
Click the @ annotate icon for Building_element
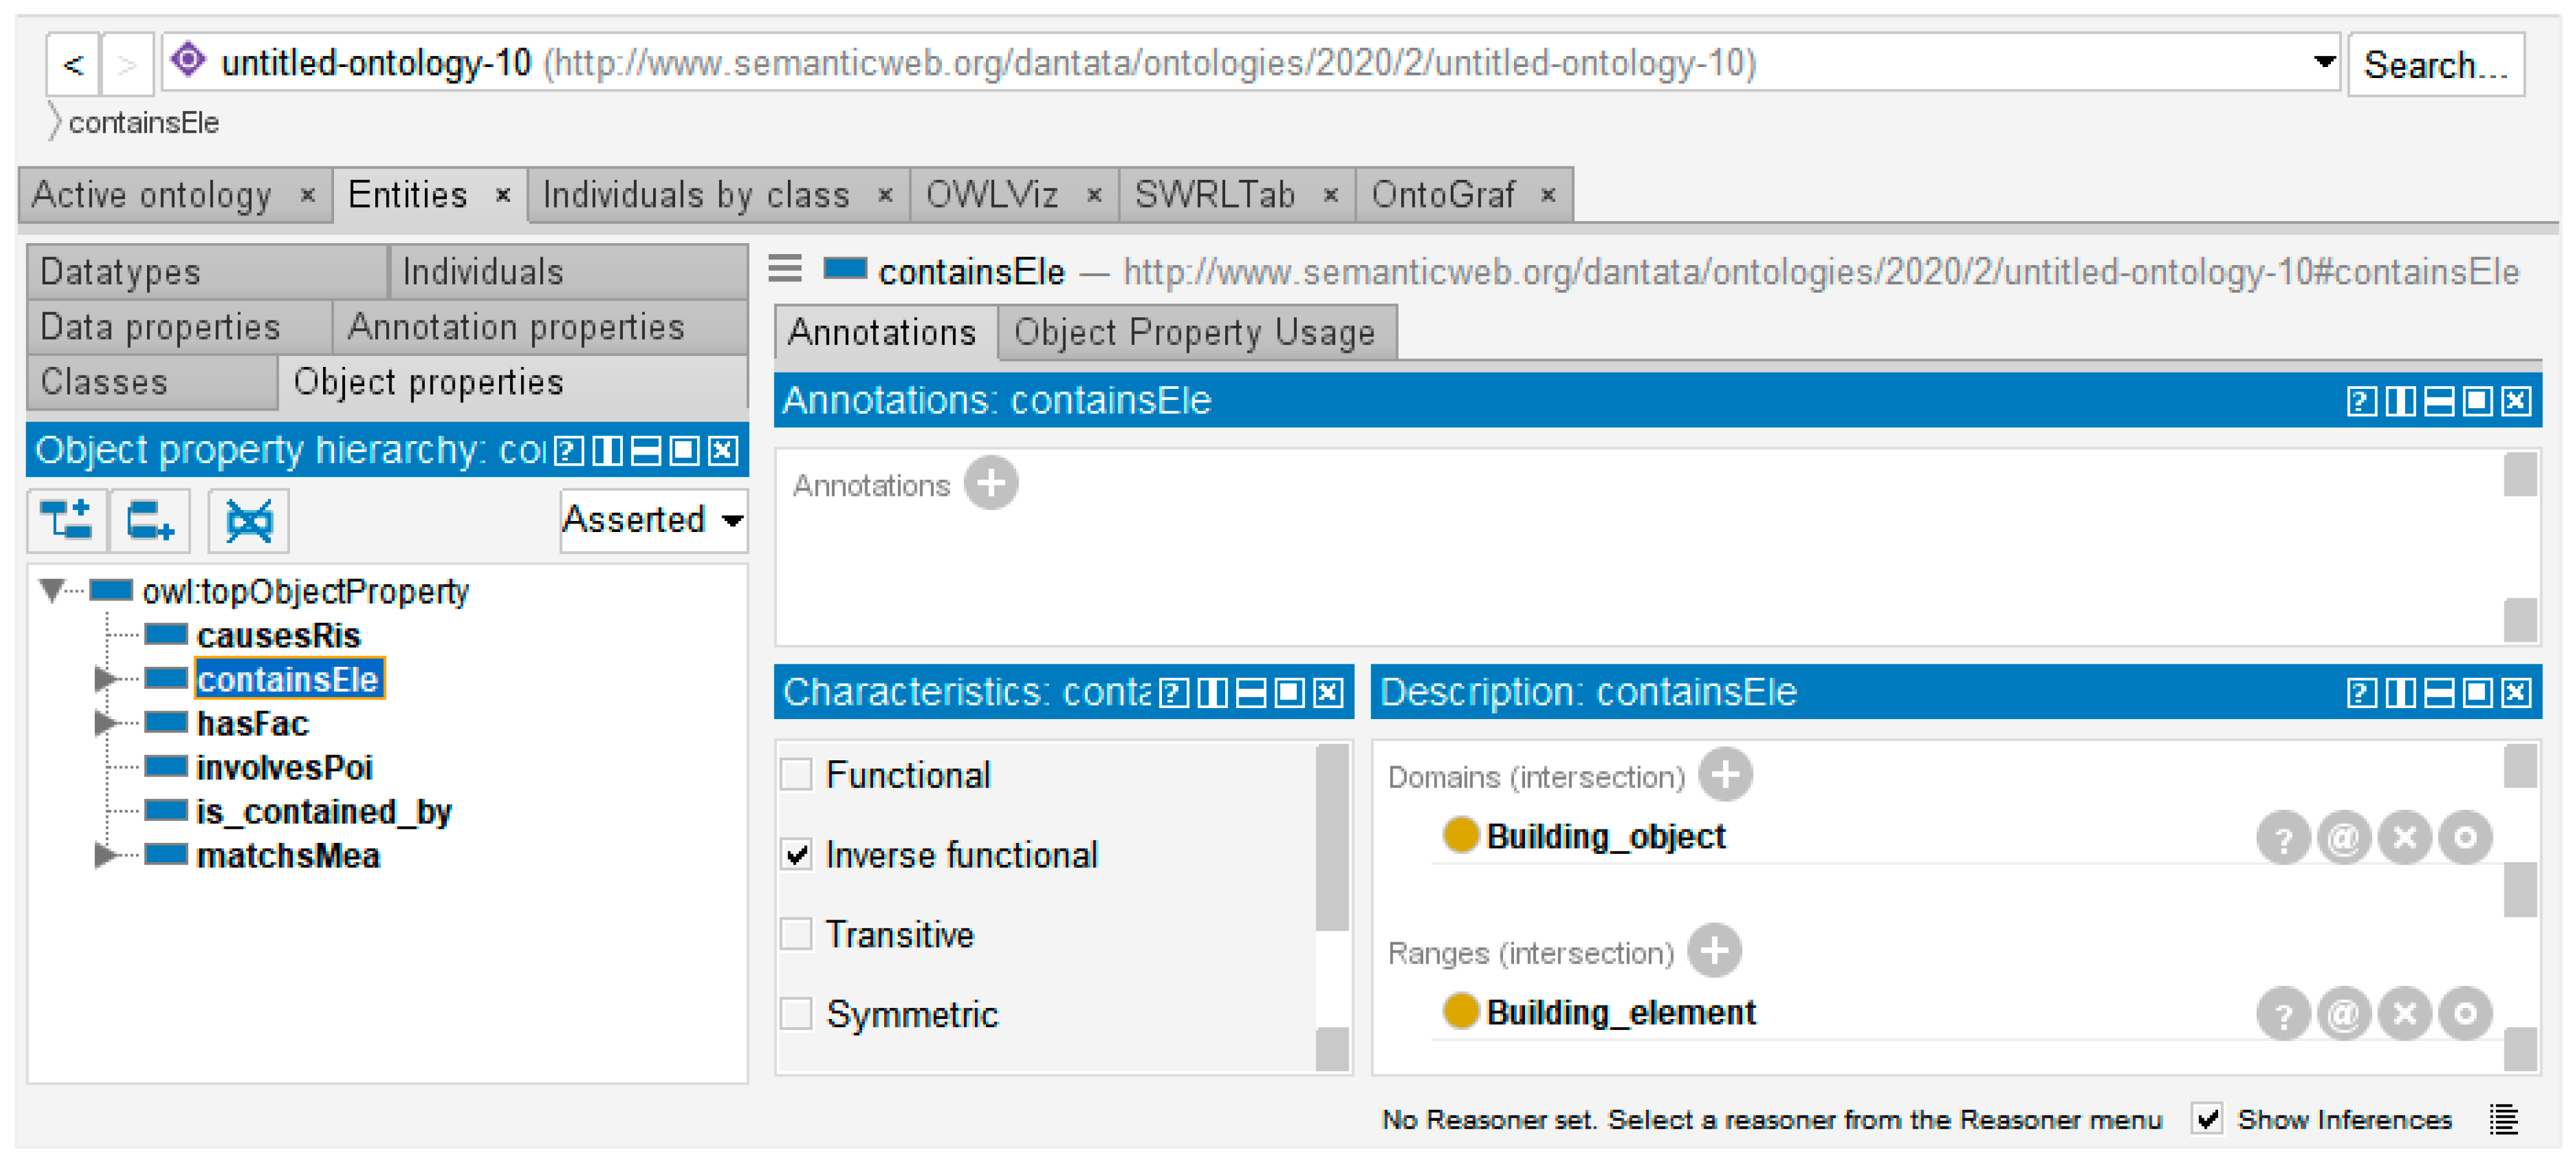[x=2343, y=1014]
